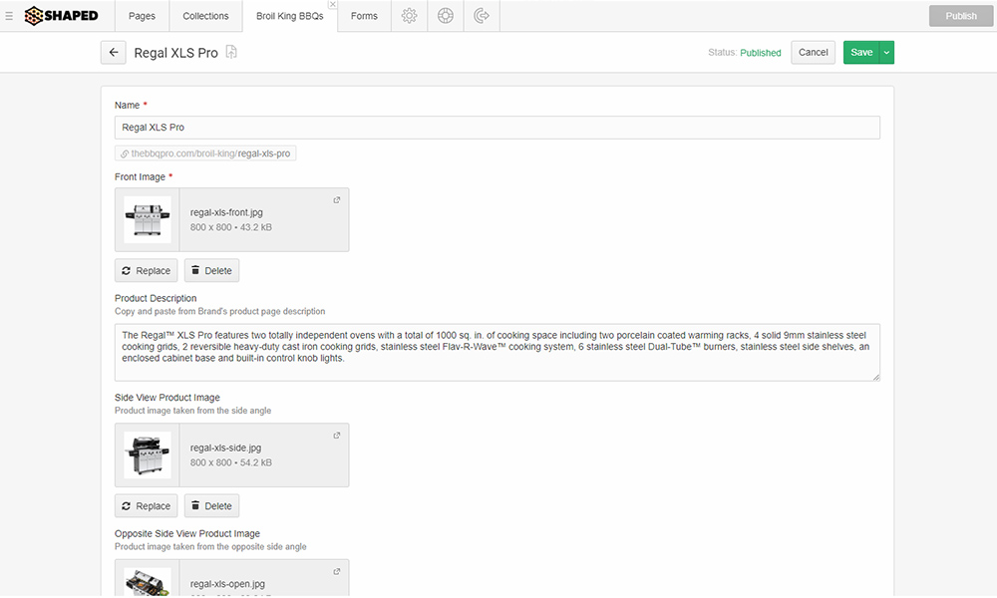This screenshot has height=598, width=997.
Task: Click the Opposite Side View Product Image label
Action: click(187, 534)
